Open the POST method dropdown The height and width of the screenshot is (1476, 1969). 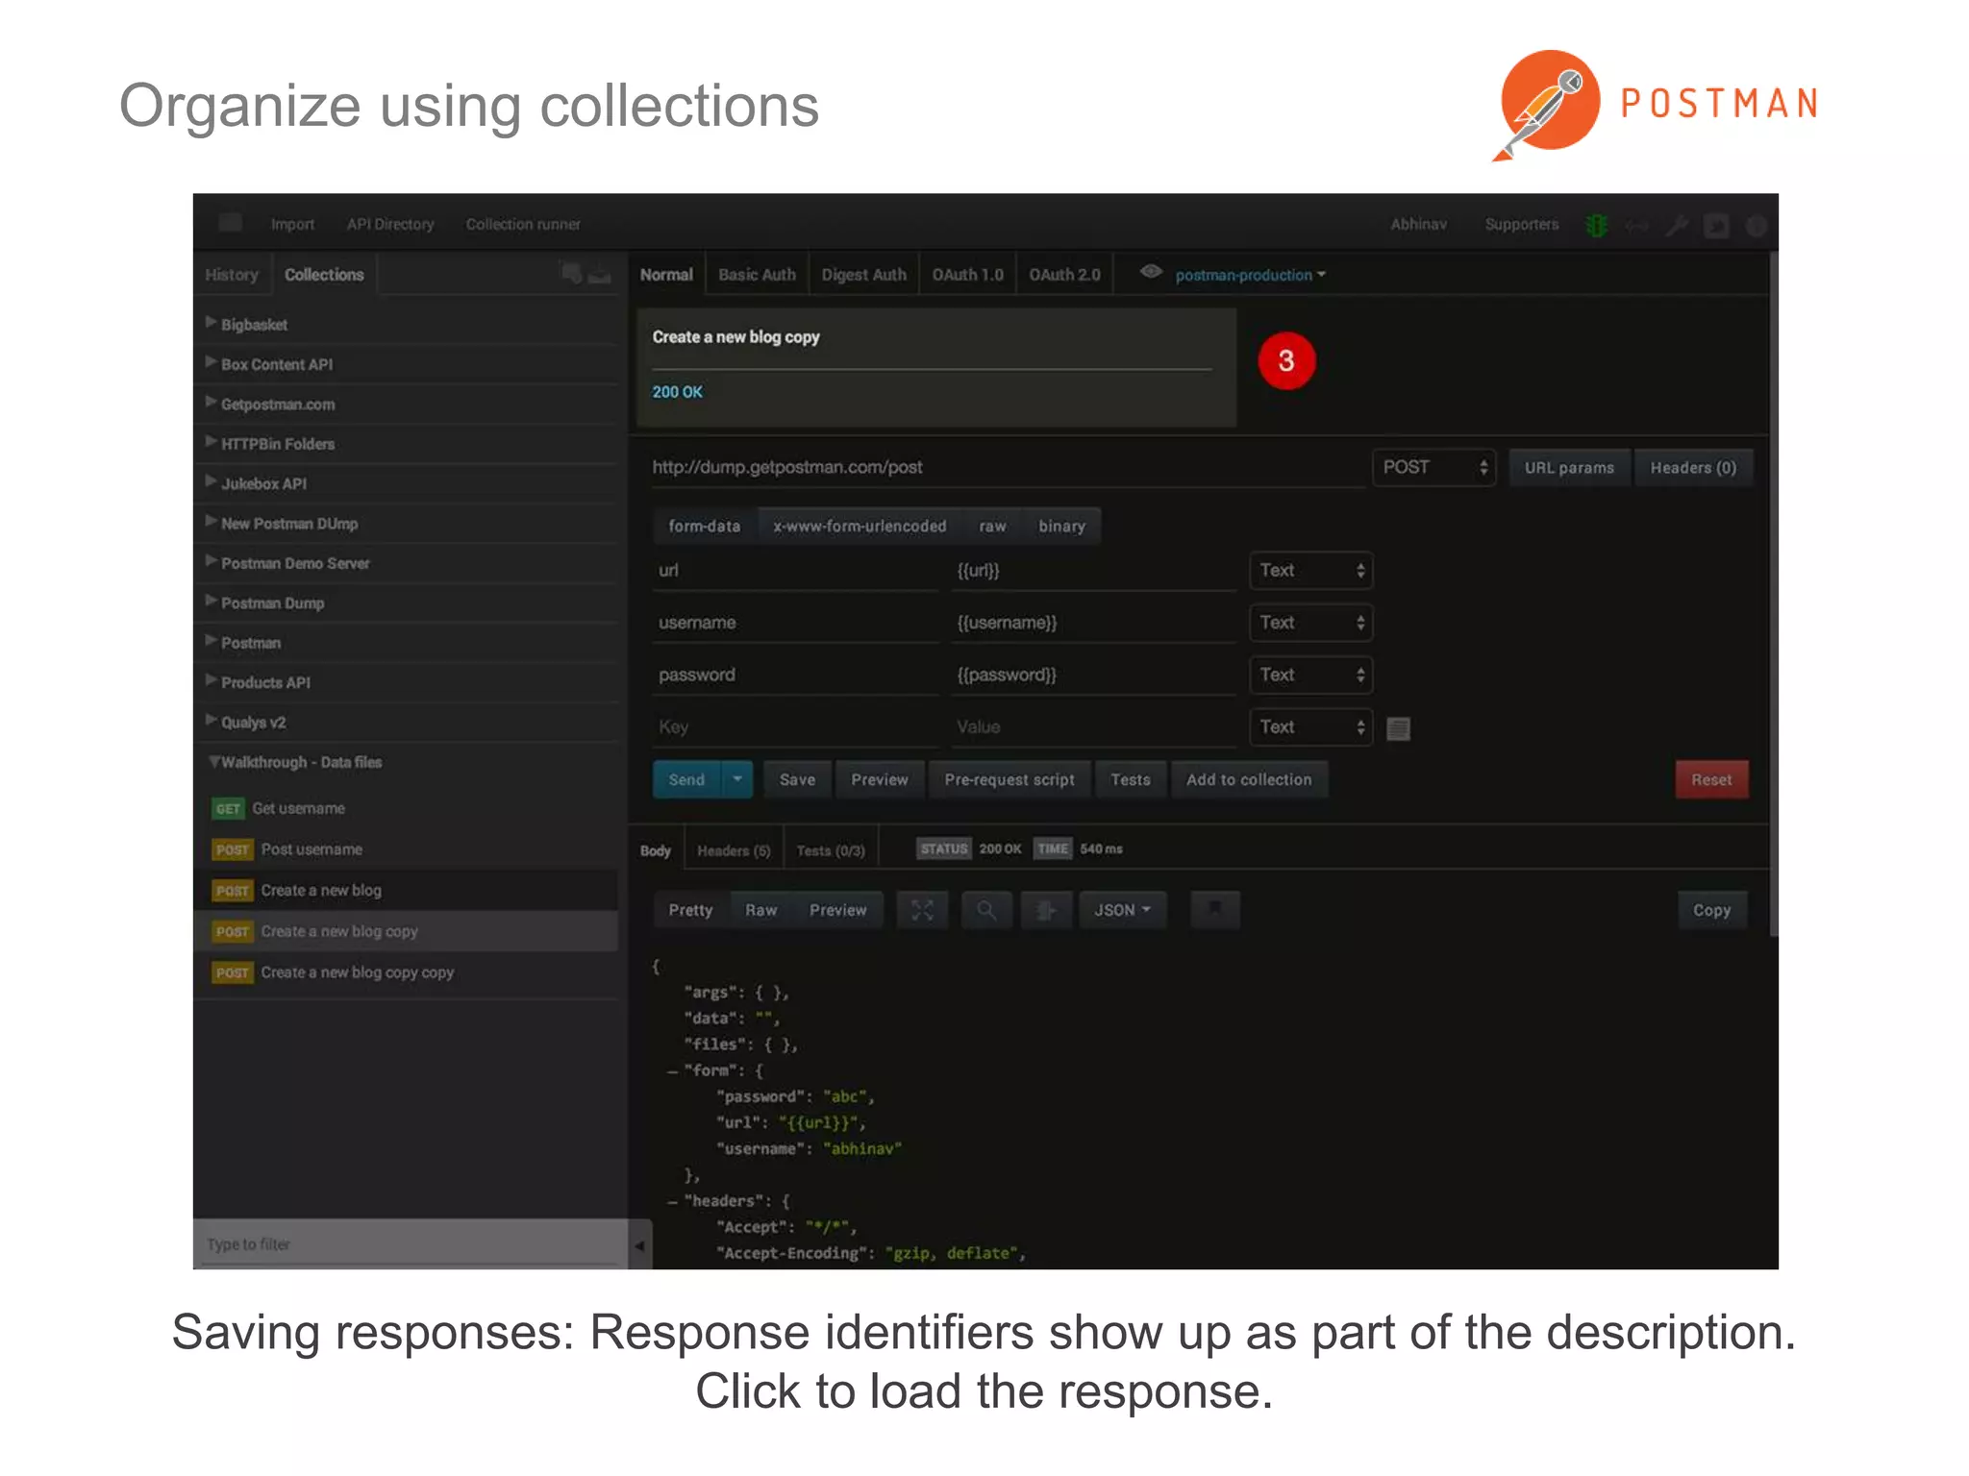click(1433, 468)
